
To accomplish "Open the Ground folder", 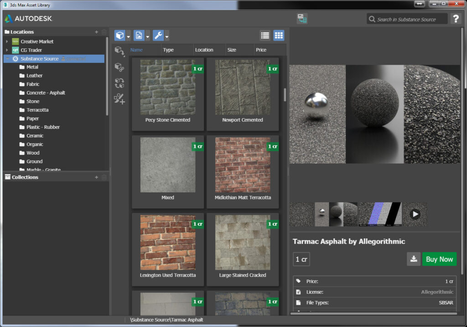I will click(x=34, y=161).
